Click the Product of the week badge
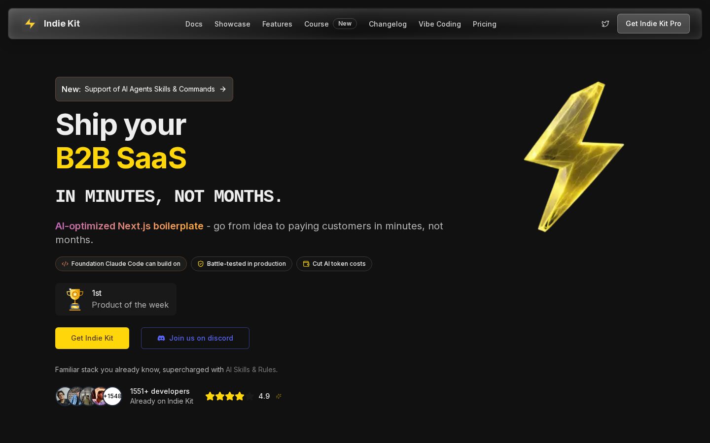 [x=116, y=299]
